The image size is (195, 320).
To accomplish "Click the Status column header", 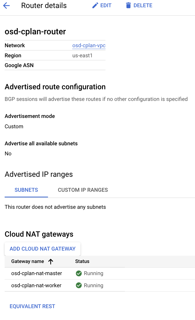I will [x=82, y=261].
